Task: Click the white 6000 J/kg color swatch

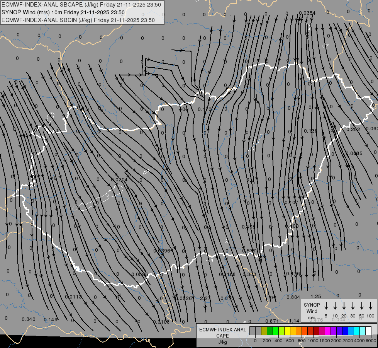Action: tap(368, 331)
